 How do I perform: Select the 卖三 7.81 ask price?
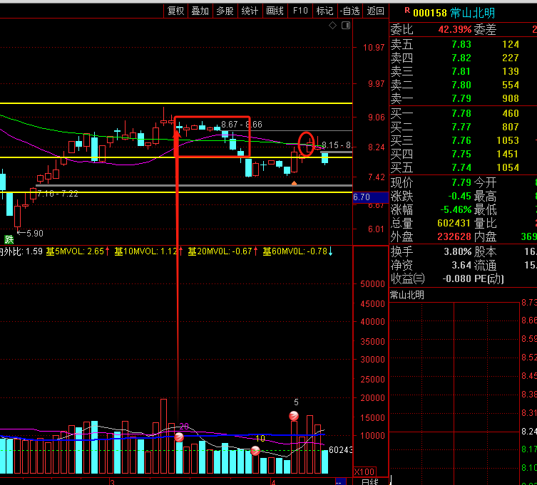click(x=461, y=71)
